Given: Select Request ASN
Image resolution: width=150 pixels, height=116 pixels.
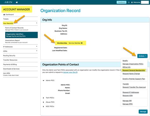Looking at the screenshot, I should [x=128, y=96].
